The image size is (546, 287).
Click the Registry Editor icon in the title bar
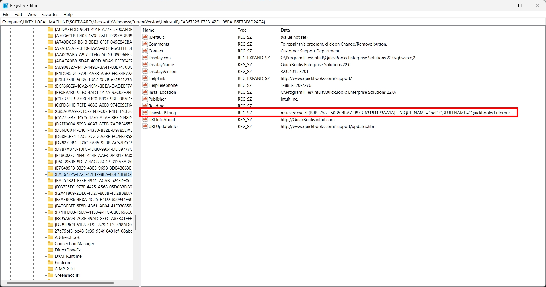point(5,5)
